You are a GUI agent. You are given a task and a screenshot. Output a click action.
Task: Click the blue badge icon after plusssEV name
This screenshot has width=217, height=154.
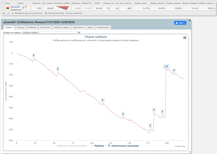tap(23, 7)
